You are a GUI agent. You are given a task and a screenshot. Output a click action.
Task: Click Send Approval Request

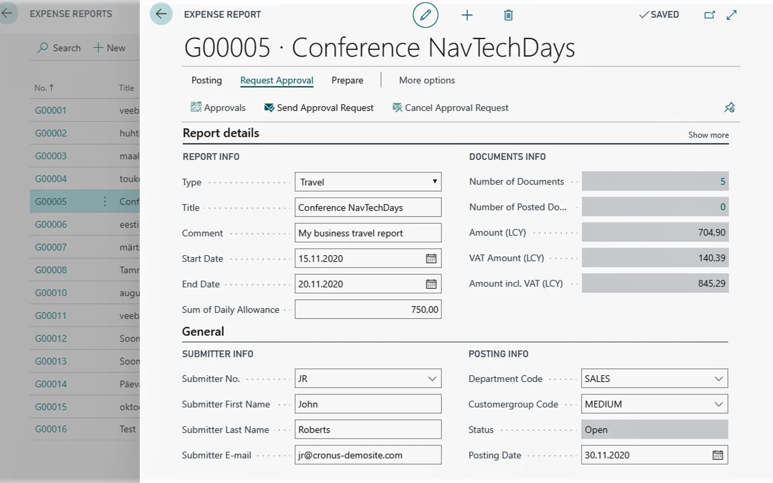pos(319,107)
